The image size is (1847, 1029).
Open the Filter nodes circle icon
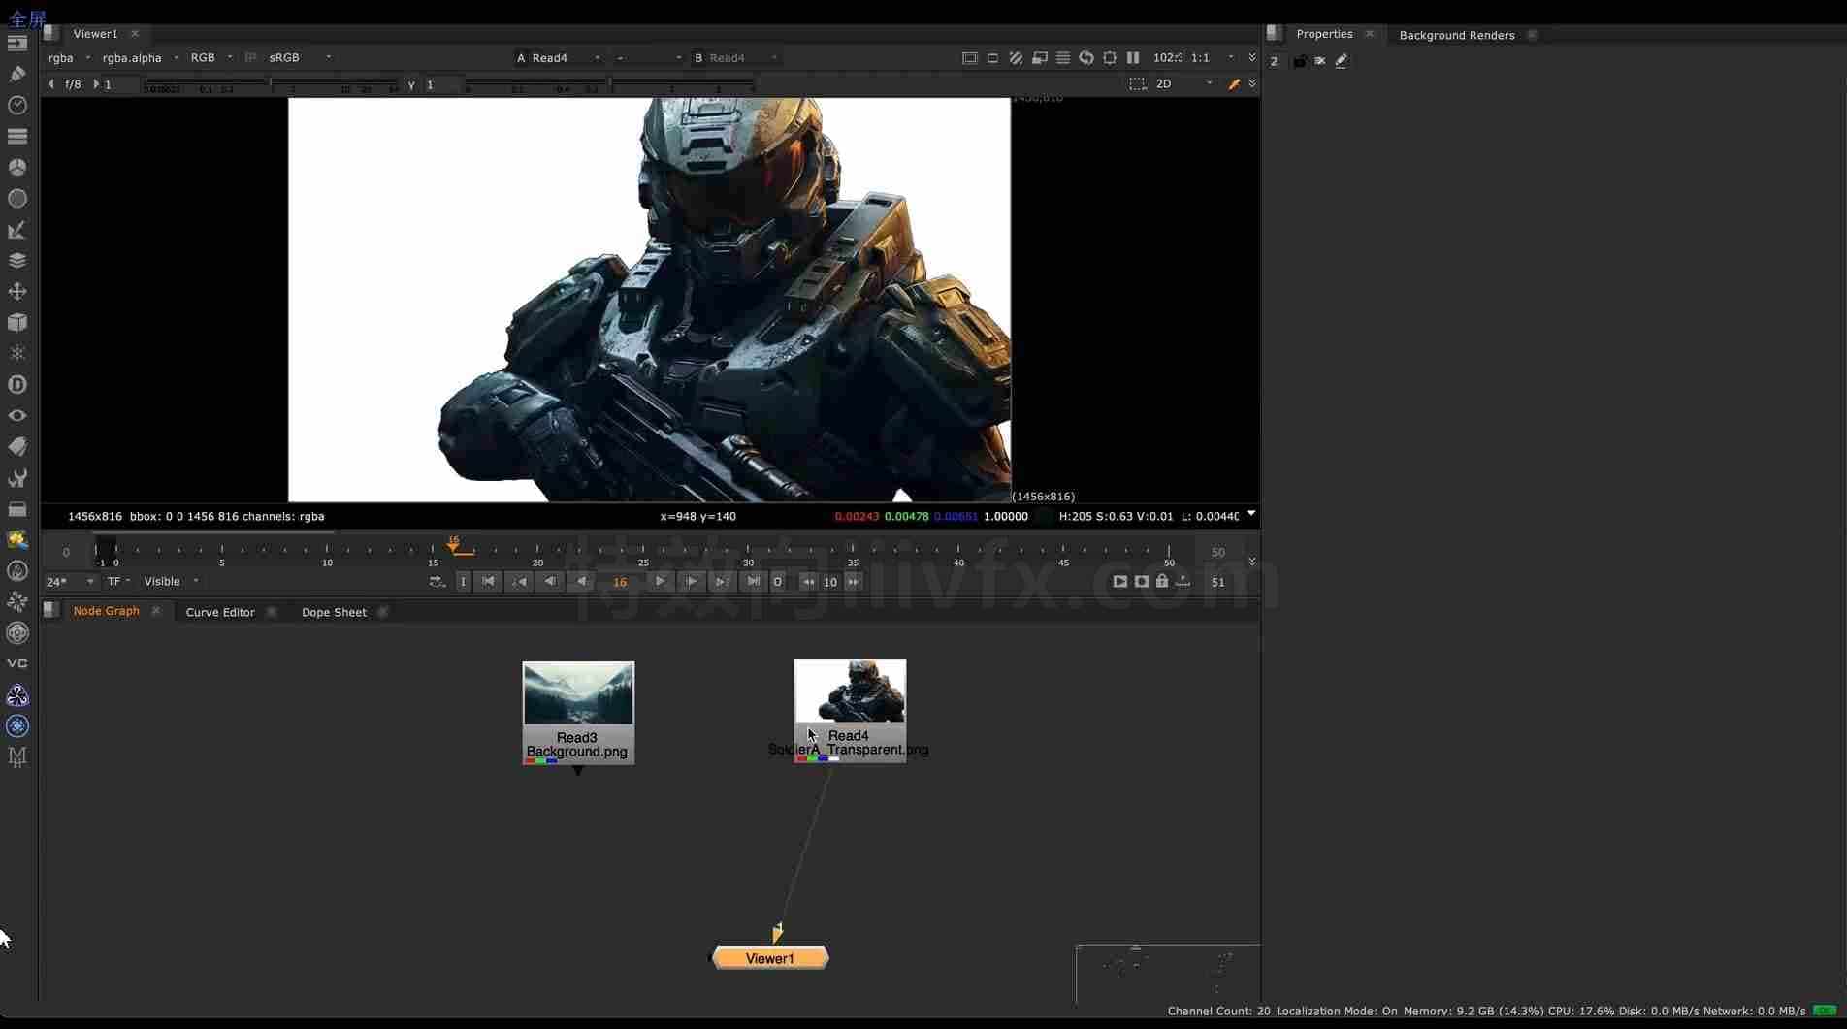(x=17, y=198)
